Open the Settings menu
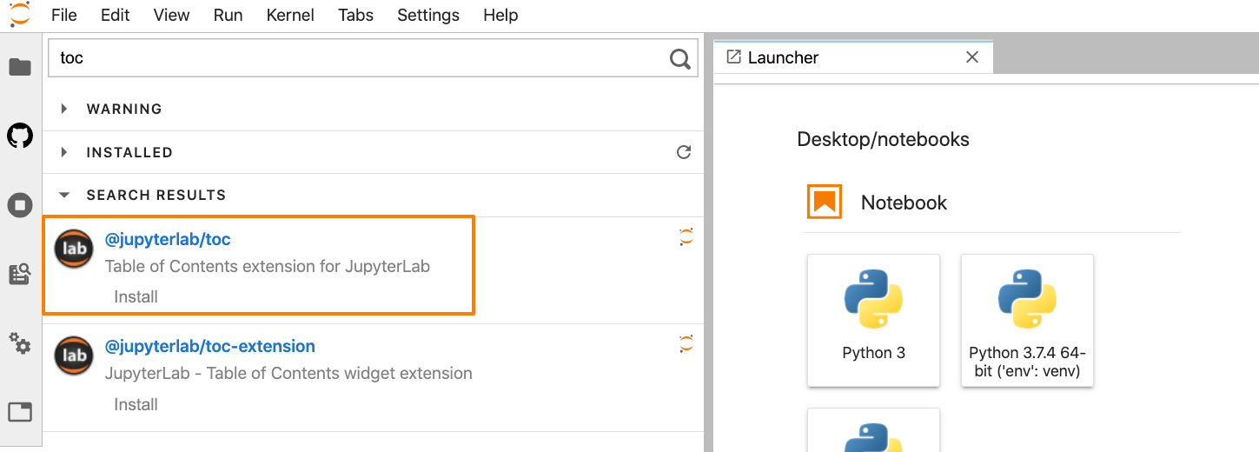 point(428,15)
